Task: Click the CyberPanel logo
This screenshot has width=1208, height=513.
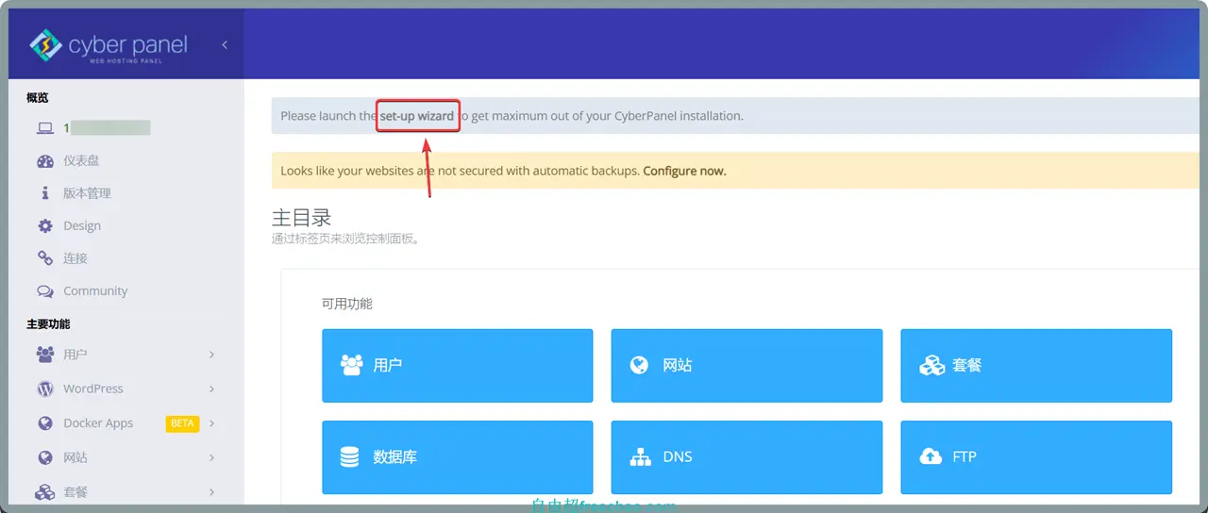Action: 108,45
